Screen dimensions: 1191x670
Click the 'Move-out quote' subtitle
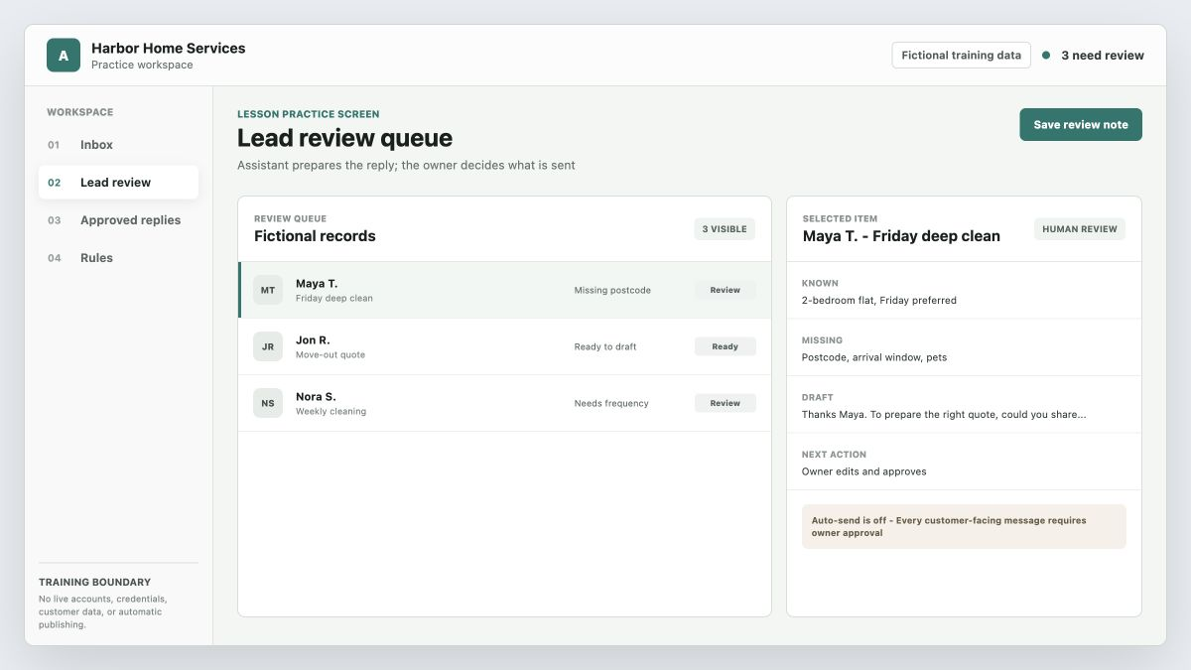tap(331, 354)
